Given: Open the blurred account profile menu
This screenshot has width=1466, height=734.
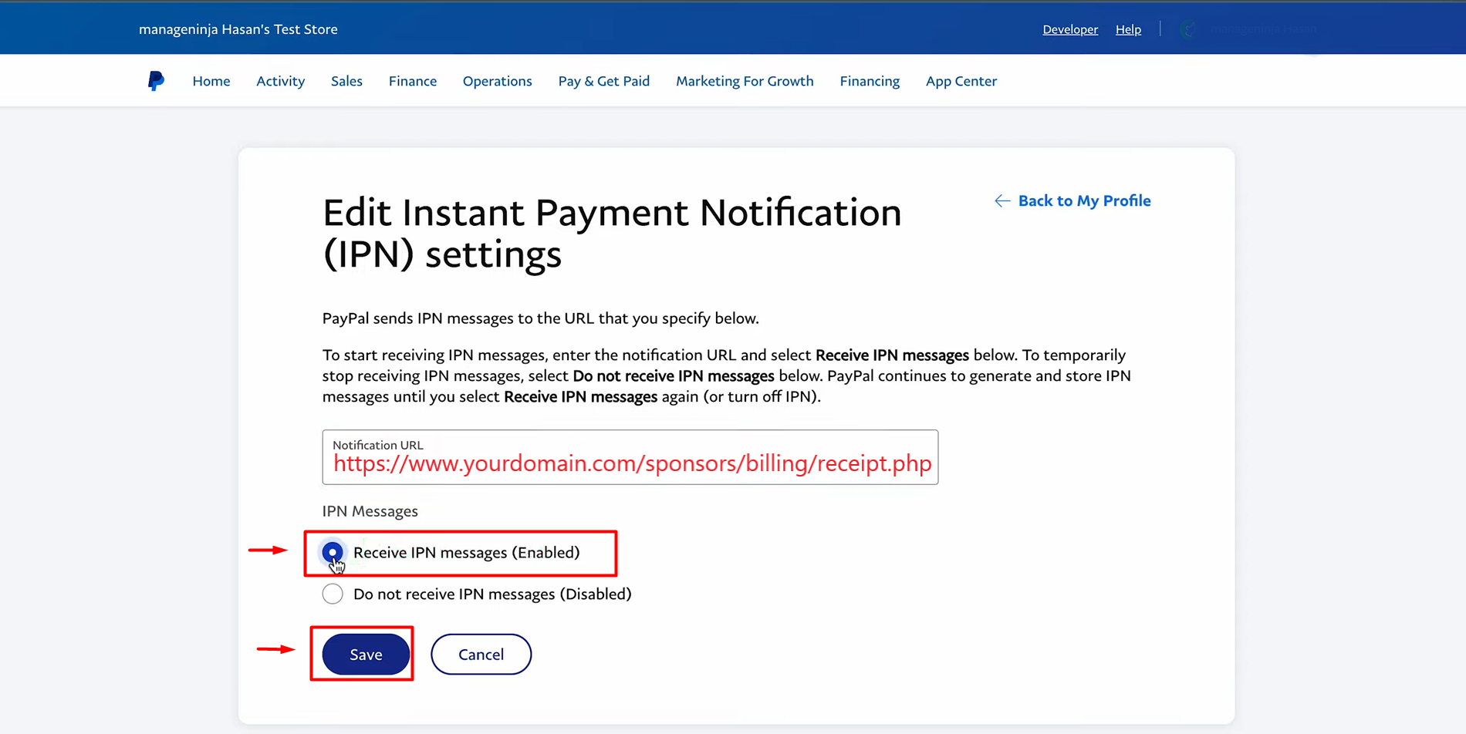Looking at the screenshot, I should tap(1250, 29).
